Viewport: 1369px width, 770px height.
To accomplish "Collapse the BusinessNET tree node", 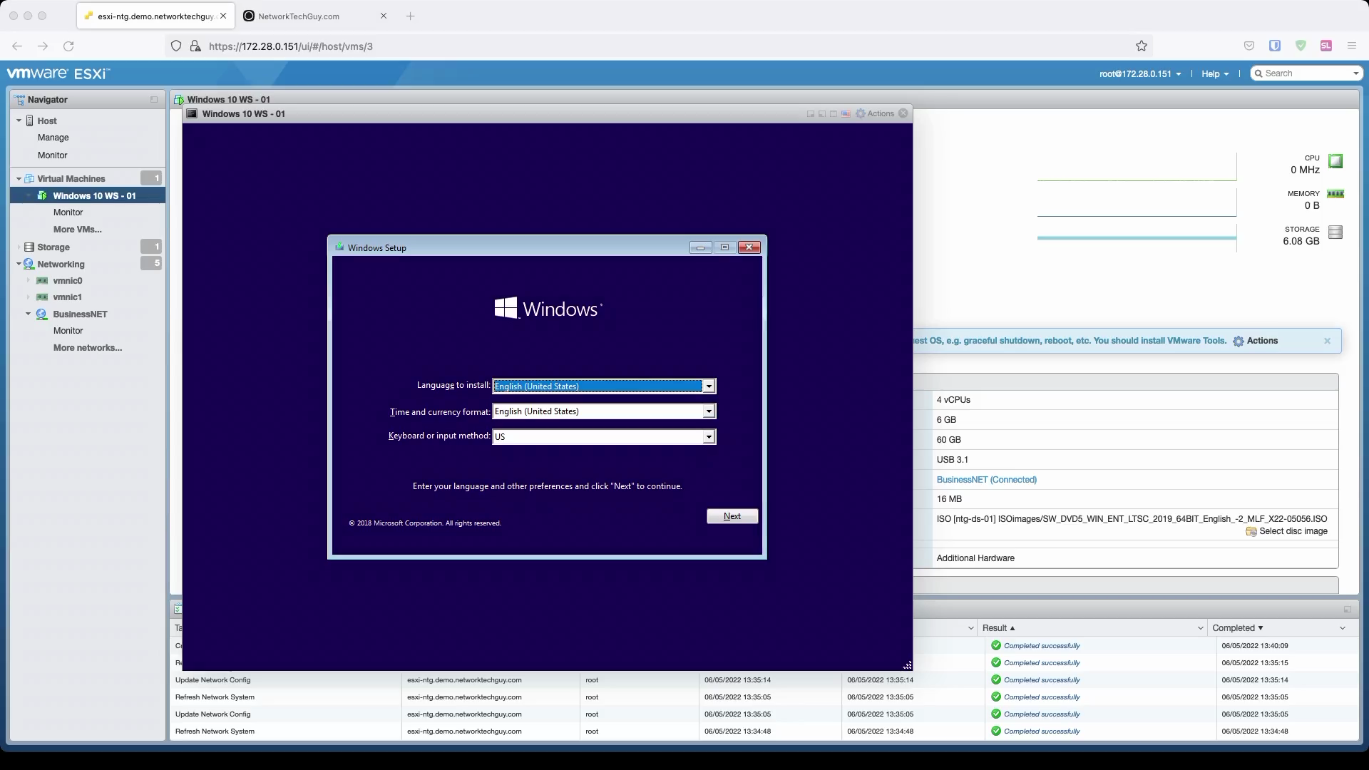I will [x=29, y=314].
